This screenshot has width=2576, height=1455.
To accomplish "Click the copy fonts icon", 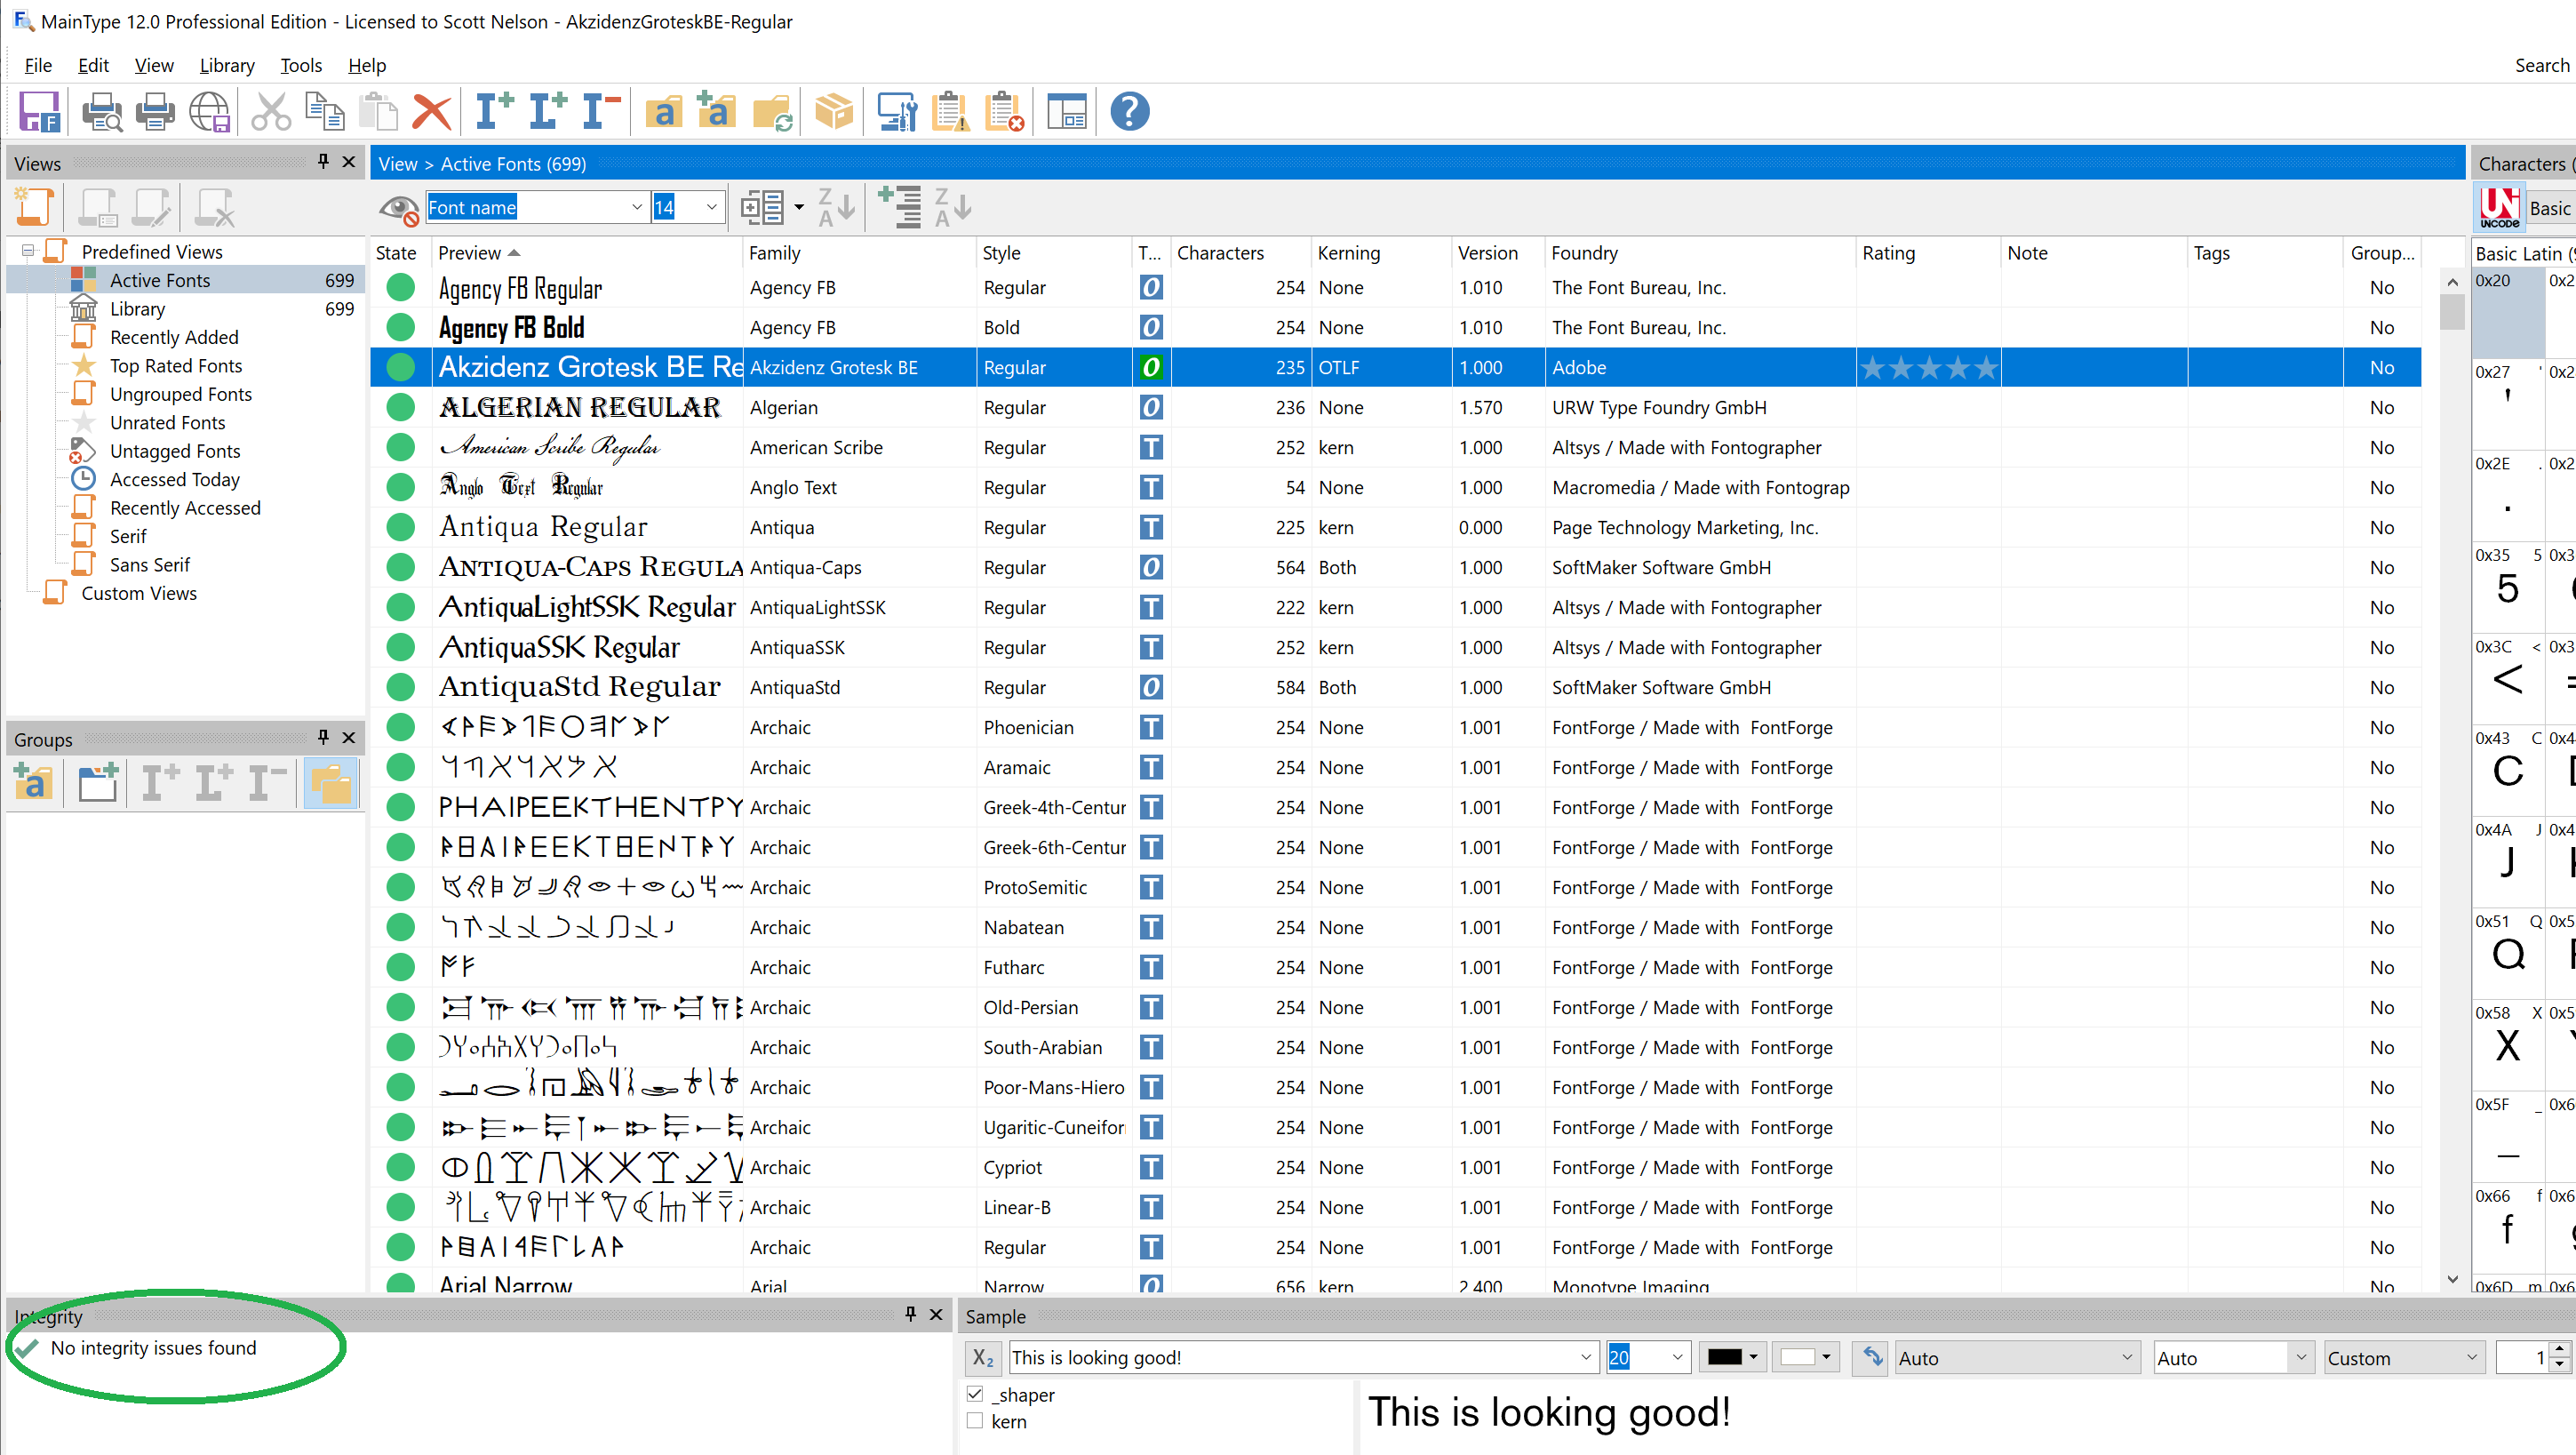I will 322,111.
